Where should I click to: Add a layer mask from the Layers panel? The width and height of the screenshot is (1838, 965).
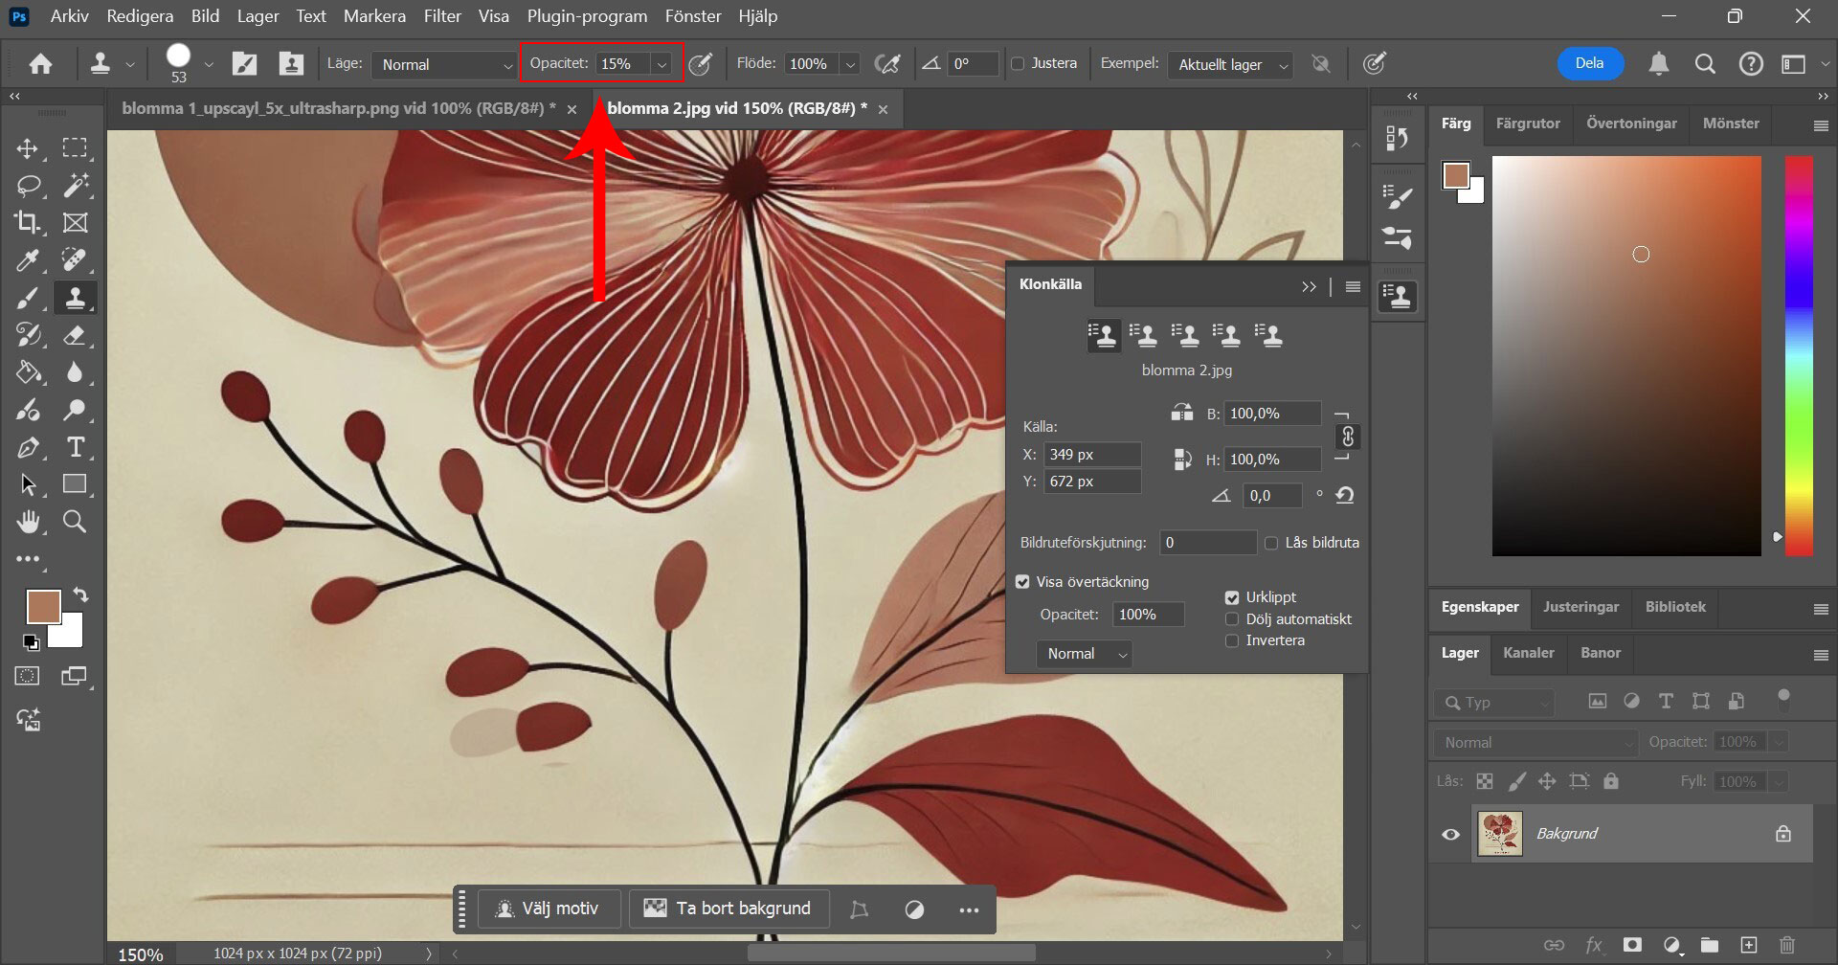[1631, 943]
